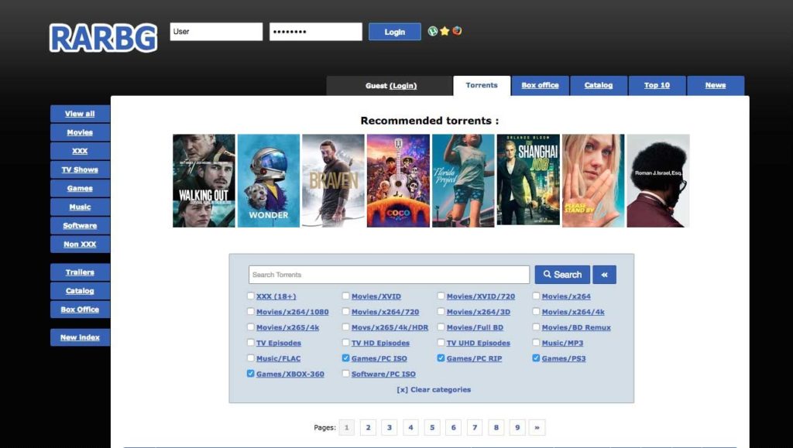Toggle the XXX (18+) category filter
The image size is (793, 448).
click(250, 296)
